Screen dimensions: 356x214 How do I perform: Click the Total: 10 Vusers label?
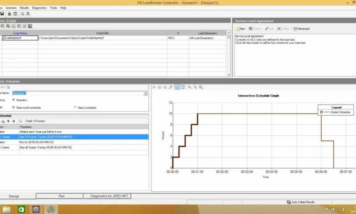[35, 121]
